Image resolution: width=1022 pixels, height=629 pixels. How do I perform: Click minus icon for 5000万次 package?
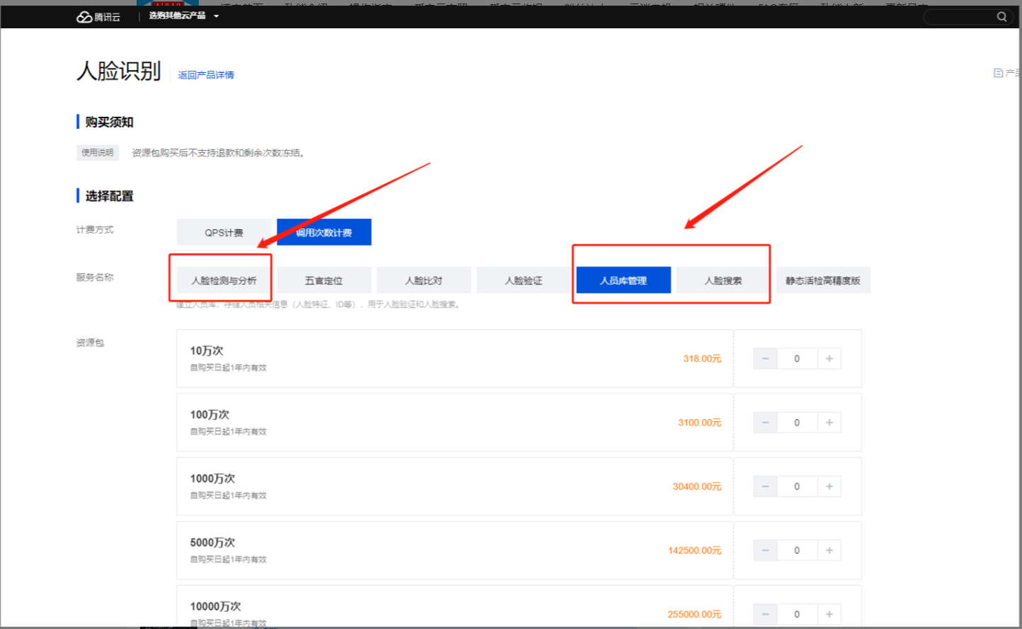tap(765, 550)
